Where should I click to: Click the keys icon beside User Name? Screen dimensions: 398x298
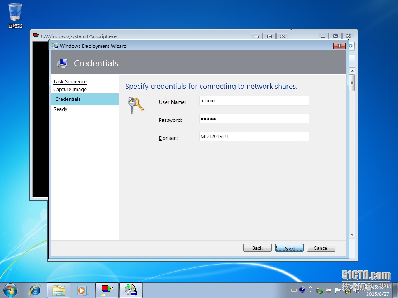coord(136,106)
